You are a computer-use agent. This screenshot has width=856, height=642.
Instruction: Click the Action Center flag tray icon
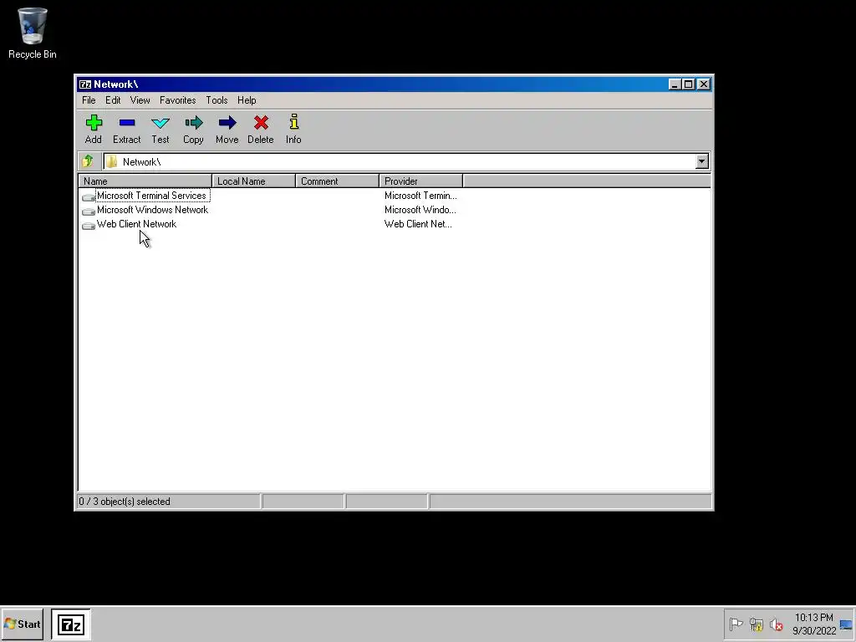coord(736,624)
